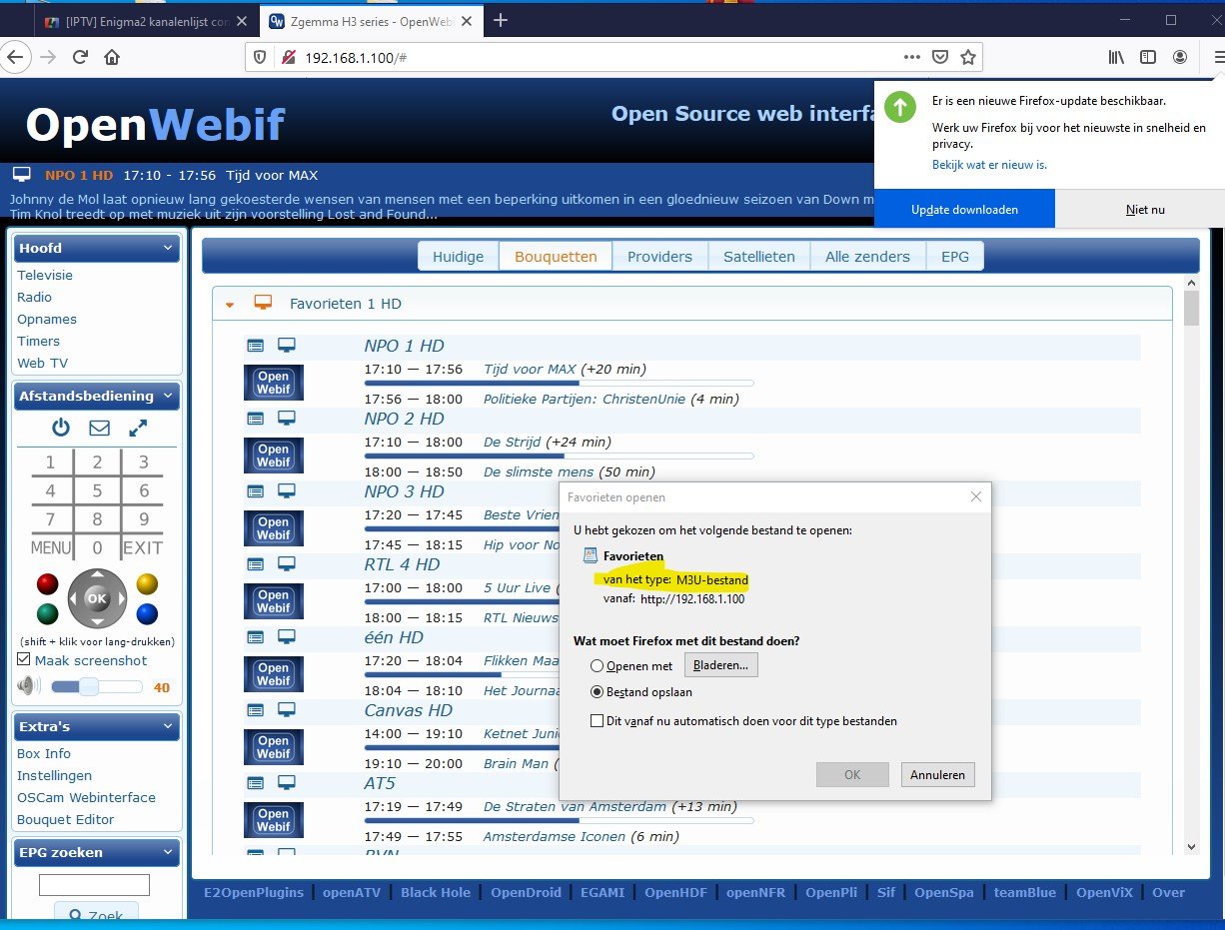The image size is (1225, 930).
Task: Select the 'Openen met' radio button
Action: pyautogui.click(x=598, y=665)
